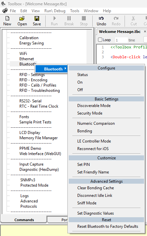Screen dimensions: 147x236
Task: Select RTC - Real Time Clock item
Action: (39, 106)
